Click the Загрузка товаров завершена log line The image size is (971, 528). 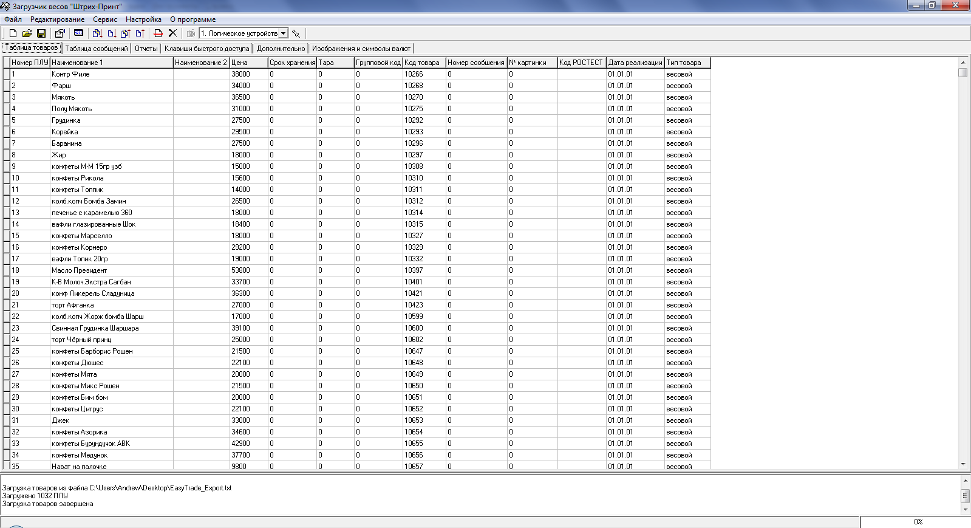pyautogui.click(x=48, y=504)
